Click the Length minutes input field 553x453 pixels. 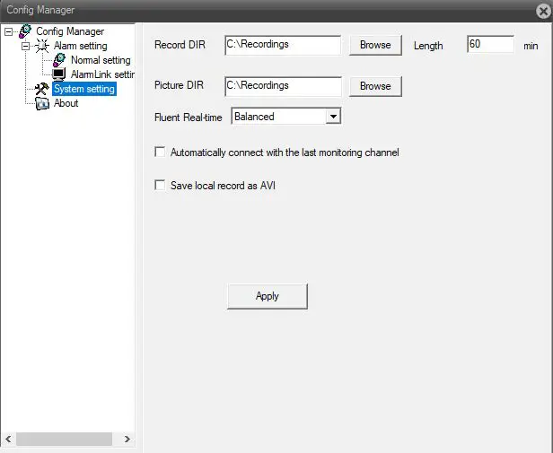click(x=490, y=44)
